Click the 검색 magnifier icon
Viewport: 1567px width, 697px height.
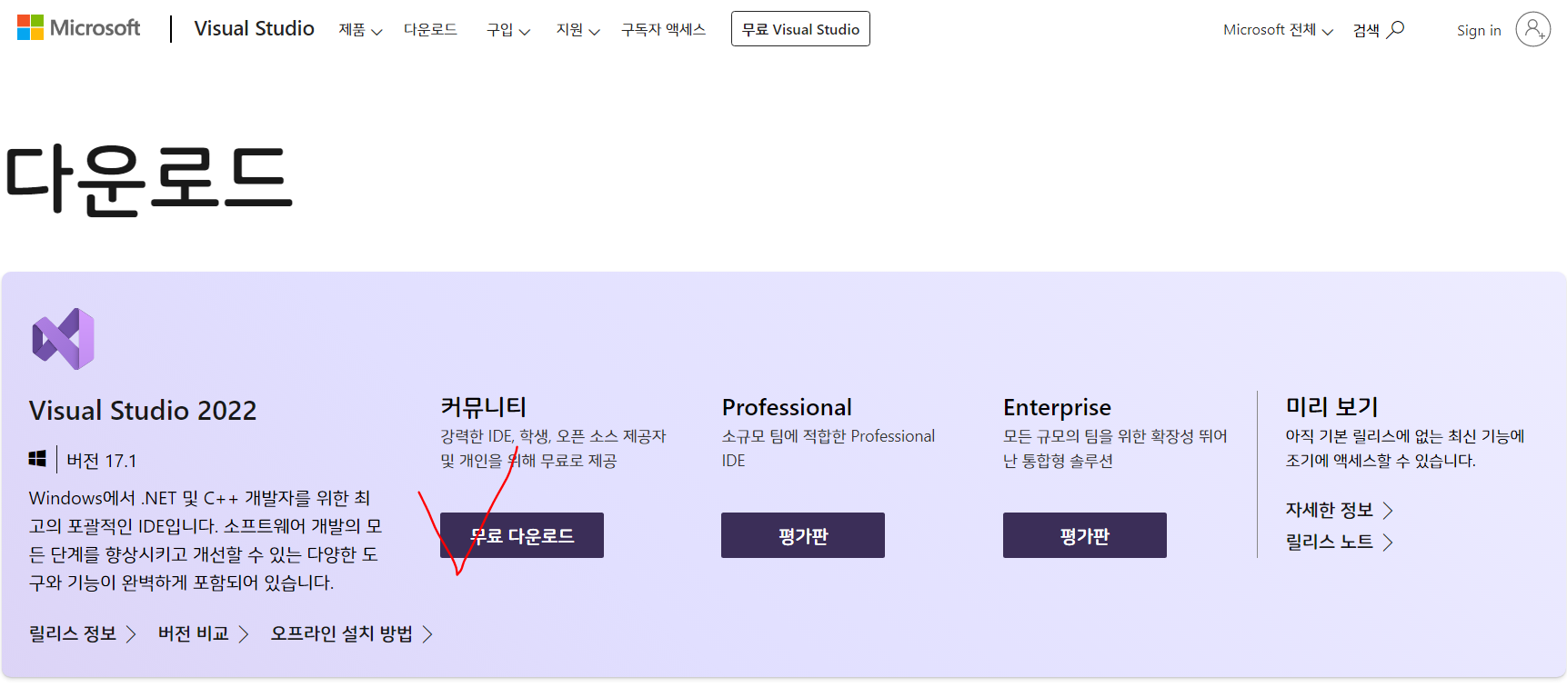coord(1395,30)
